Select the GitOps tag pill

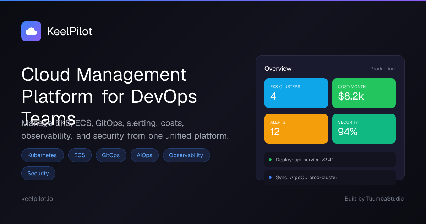coord(111,155)
